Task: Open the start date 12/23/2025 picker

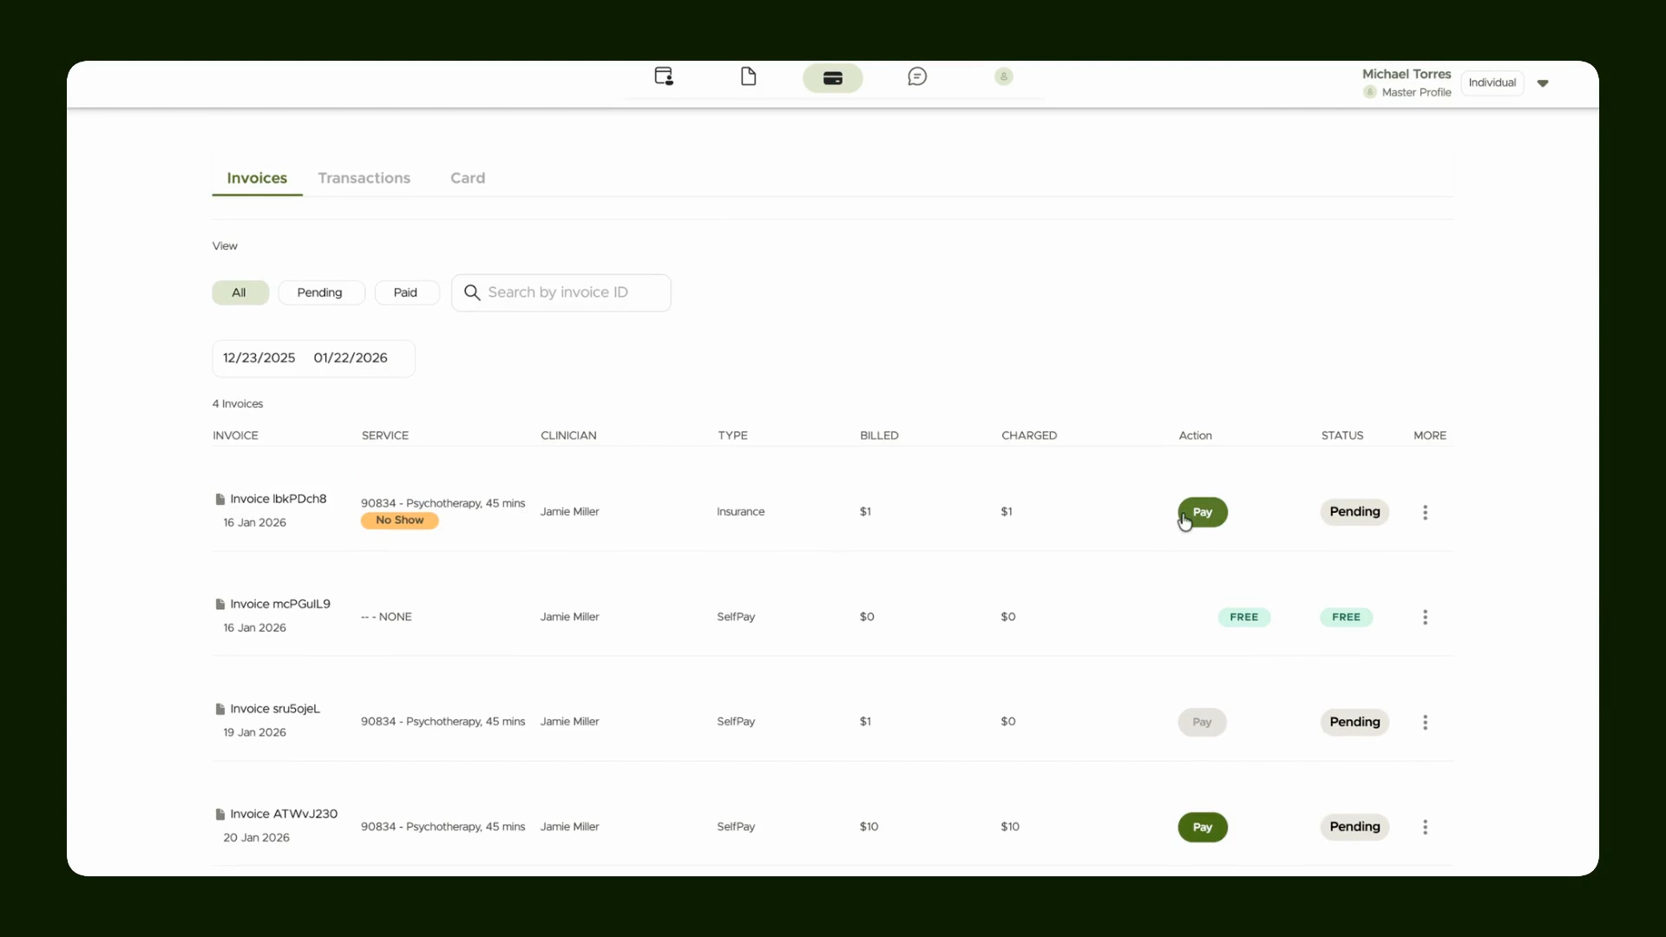Action: pyautogui.click(x=259, y=357)
